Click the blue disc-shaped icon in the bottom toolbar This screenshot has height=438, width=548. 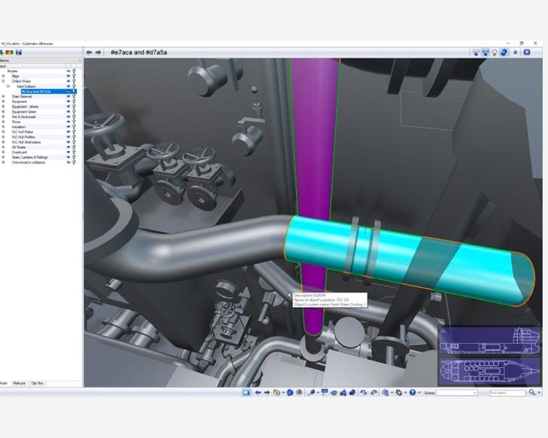(333, 393)
